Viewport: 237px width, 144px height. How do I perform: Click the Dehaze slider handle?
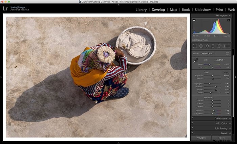[212, 106]
